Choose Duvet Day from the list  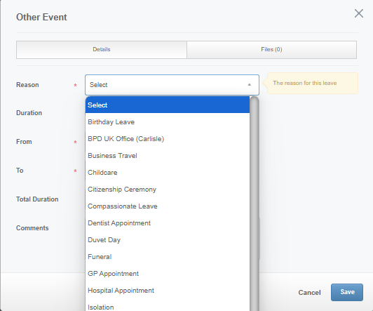click(168, 240)
